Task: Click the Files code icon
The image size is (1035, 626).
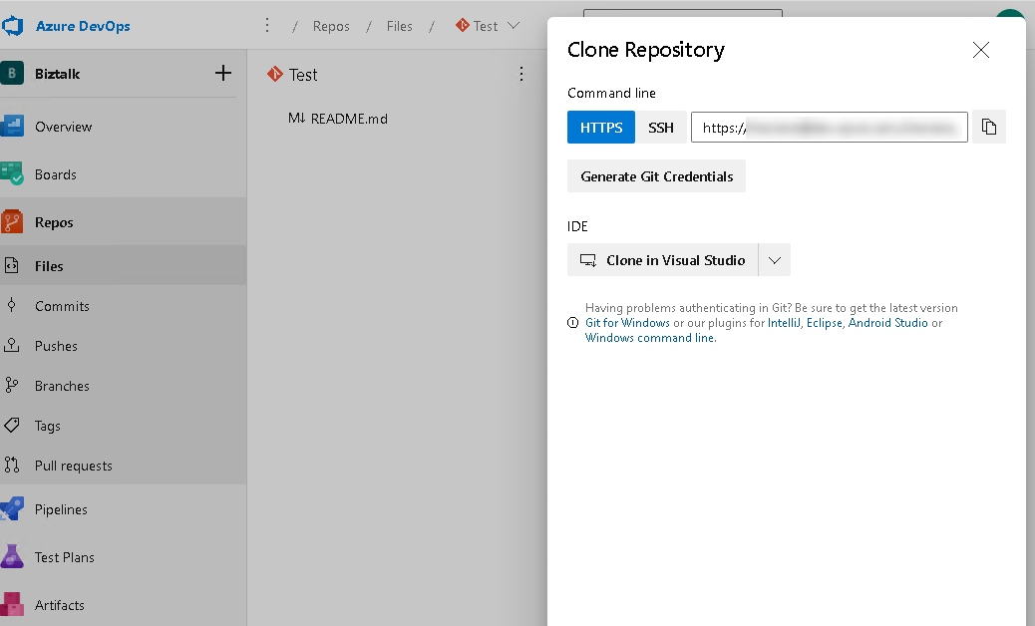Action: pos(11,265)
